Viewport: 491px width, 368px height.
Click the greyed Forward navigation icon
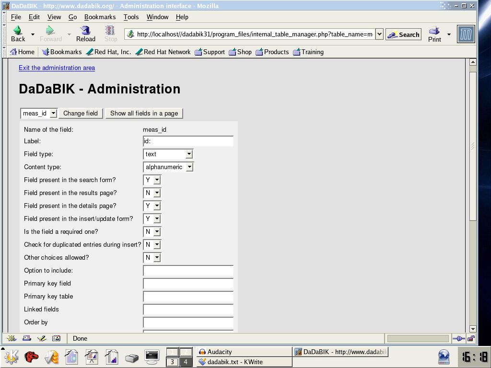click(50, 34)
